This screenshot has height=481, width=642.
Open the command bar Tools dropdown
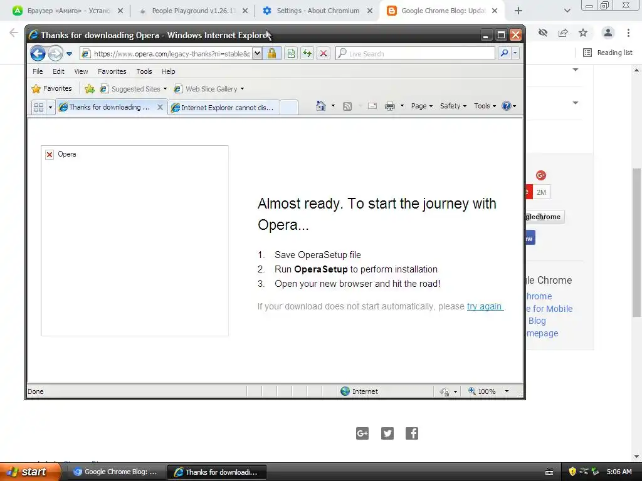(x=485, y=106)
